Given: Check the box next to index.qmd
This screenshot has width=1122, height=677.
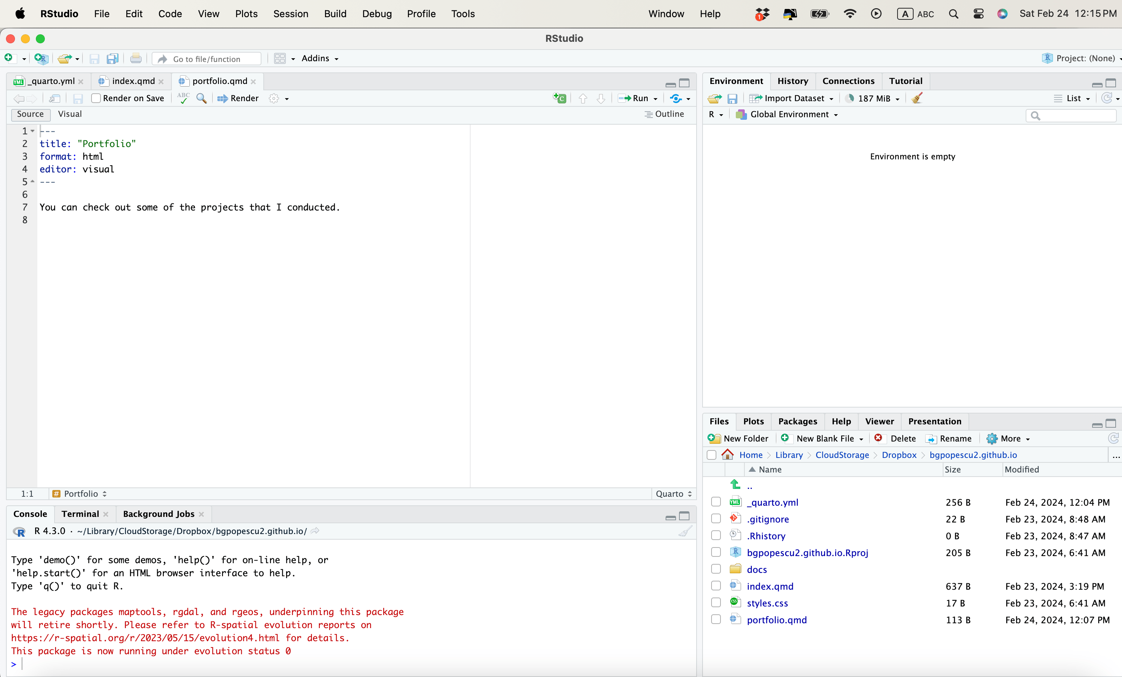Looking at the screenshot, I should click(716, 586).
